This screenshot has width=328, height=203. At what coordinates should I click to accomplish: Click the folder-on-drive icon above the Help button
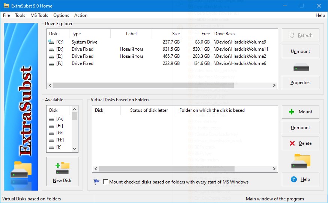(301, 161)
